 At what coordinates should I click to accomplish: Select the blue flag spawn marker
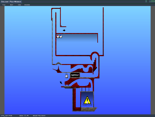click(x=61, y=36)
